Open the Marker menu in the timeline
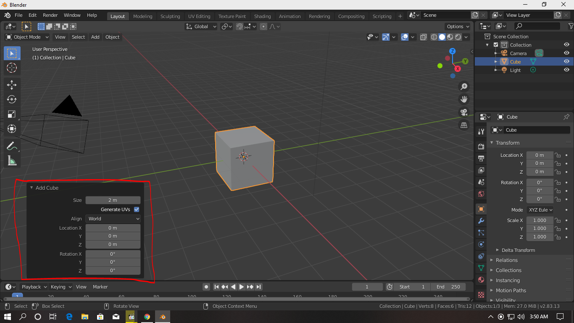574x323 pixels. [100, 287]
